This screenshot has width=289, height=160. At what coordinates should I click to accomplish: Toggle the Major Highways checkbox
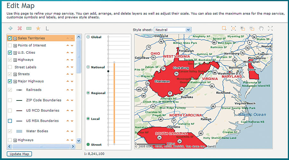point(10,81)
